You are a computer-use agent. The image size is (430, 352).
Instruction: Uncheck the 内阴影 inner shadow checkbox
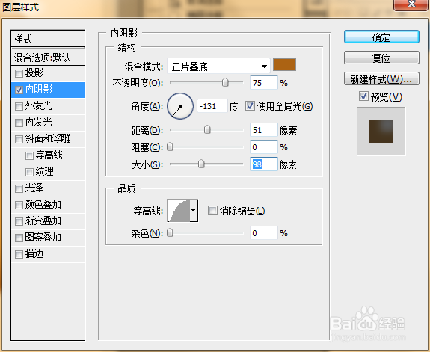coord(19,90)
